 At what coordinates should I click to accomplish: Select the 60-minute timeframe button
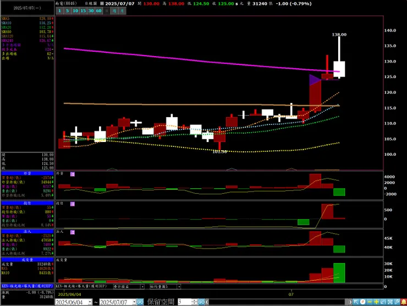click(x=98, y=10)
